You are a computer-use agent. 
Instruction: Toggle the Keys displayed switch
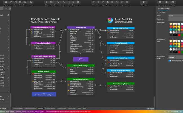tap(170, 61)
